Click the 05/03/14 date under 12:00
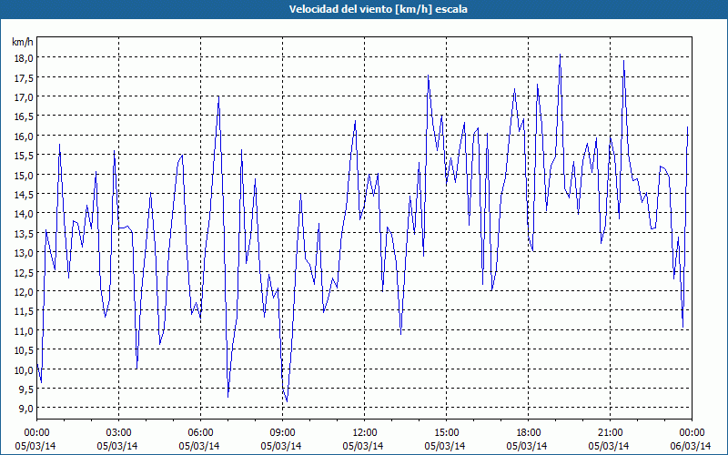 pyautogui.click(x=363, y=446)
